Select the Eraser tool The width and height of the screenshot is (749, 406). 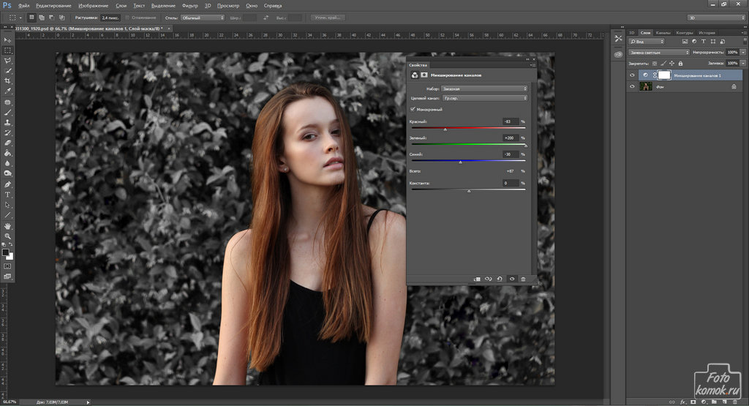(x=7, y=143)
